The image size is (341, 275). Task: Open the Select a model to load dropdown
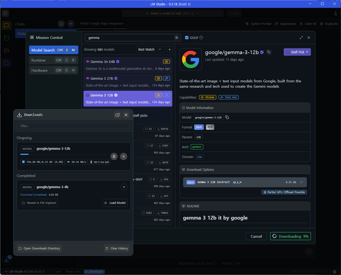(x=173, y=13)
